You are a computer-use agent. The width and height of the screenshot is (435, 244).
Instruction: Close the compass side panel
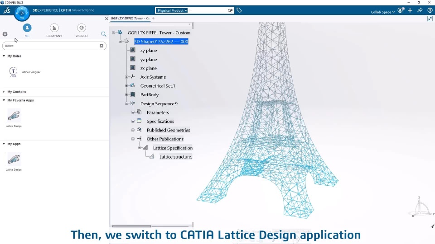tap(106, 19)
